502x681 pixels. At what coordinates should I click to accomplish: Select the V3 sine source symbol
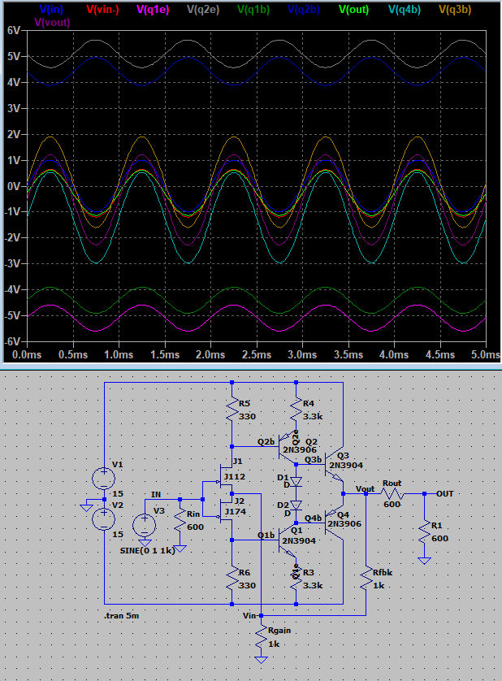145,524
